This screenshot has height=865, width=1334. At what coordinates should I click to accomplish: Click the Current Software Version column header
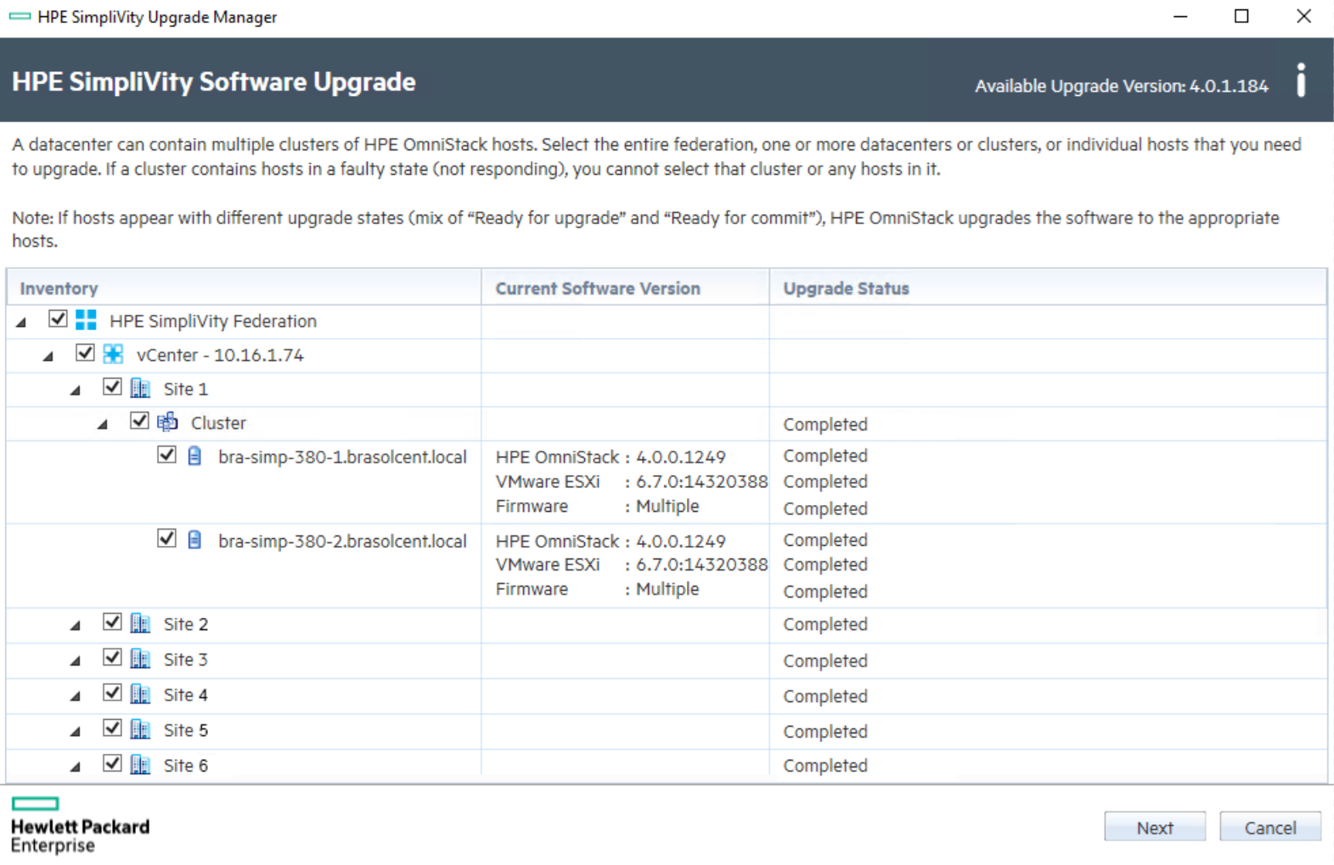(626, 288)
